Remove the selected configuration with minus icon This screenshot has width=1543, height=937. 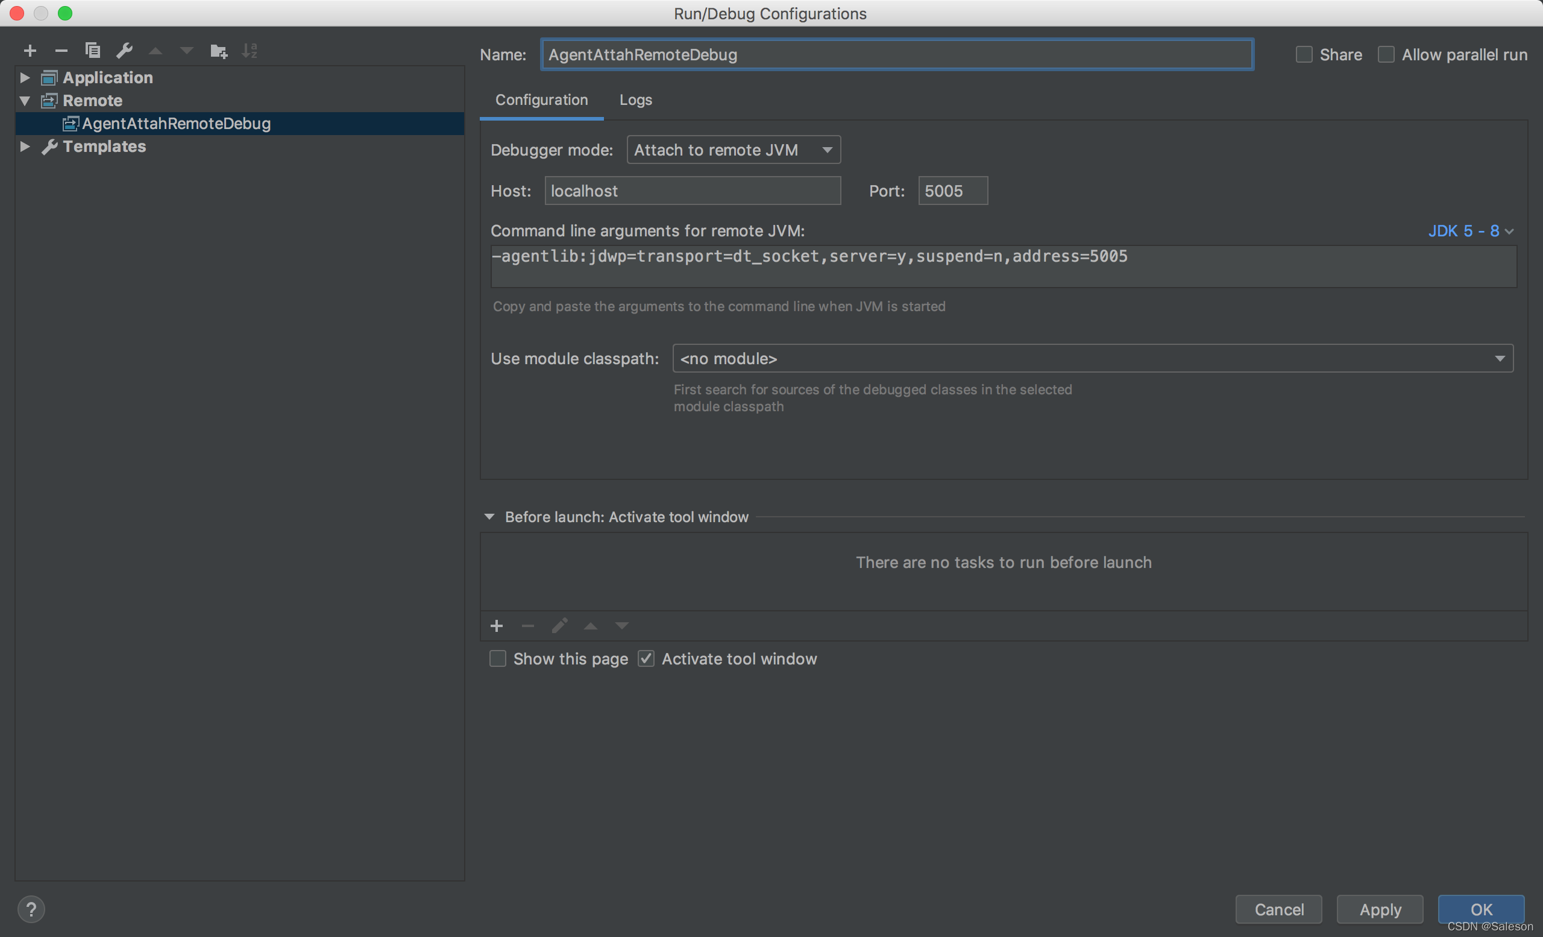pos(61,51)
